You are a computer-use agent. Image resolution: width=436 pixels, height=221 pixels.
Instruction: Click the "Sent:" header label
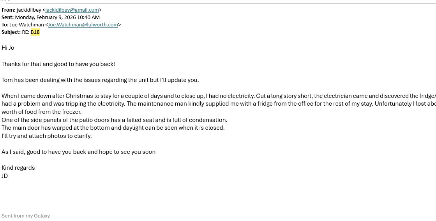(7, 17)
